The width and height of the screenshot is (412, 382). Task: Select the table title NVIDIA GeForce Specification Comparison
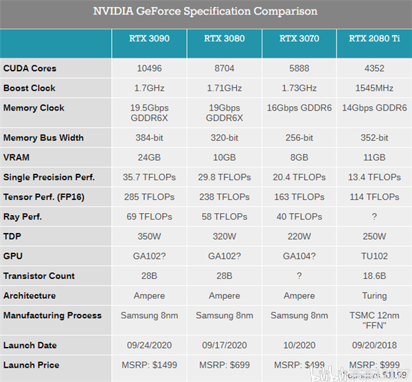(x=205, y=11)
